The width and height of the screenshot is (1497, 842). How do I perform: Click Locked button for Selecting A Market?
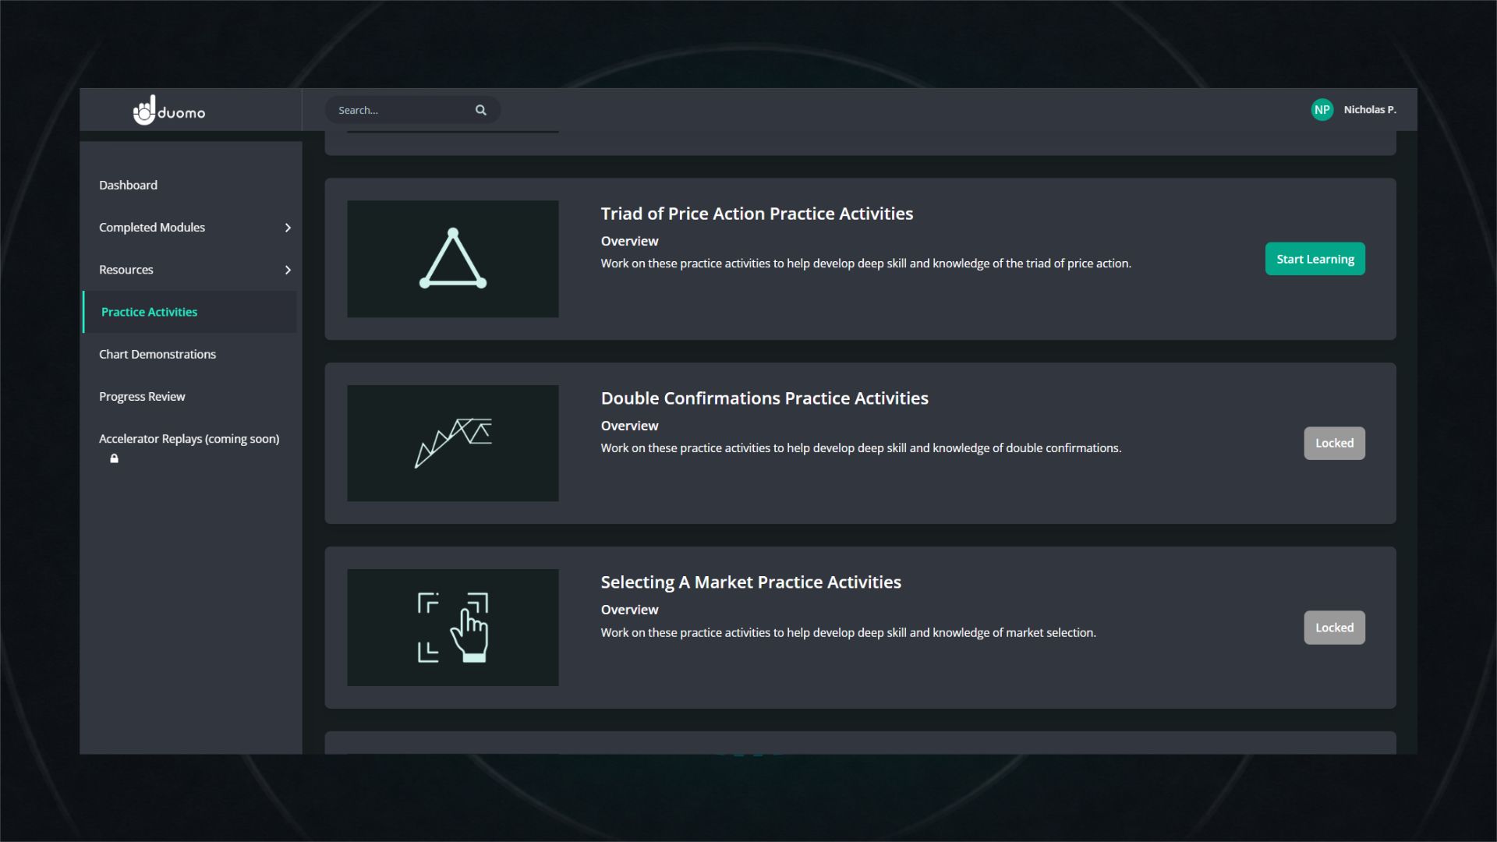(1334, 628)
